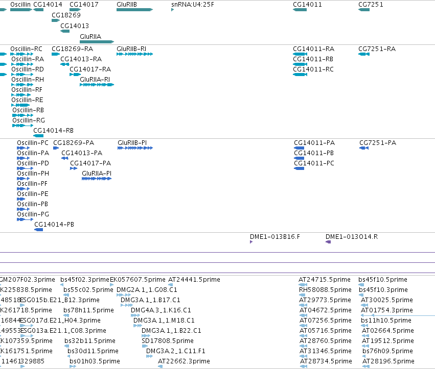Select transcript GluRIIA-RI
435x369 pixels.
tap(95, 80)
